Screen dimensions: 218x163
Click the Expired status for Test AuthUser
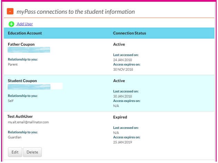coord(120,117)
